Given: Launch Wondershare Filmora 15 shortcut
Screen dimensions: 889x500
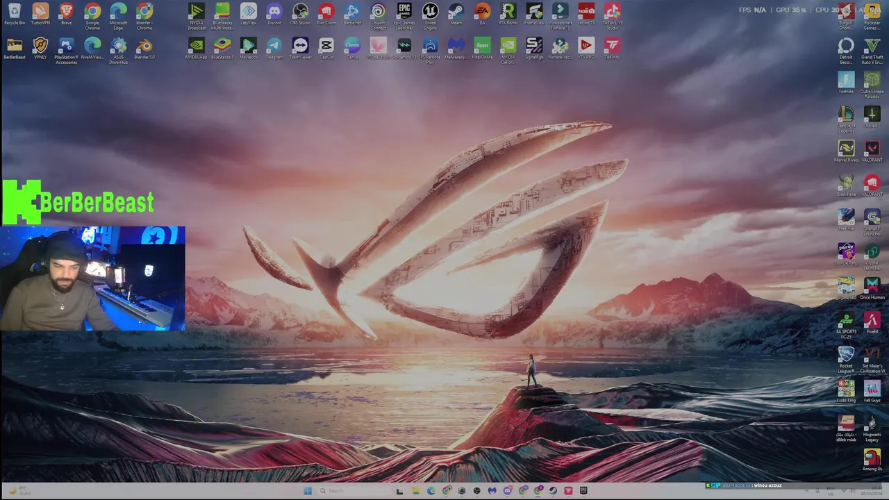Looking at the screenshot, I should [x=560, y=16].
